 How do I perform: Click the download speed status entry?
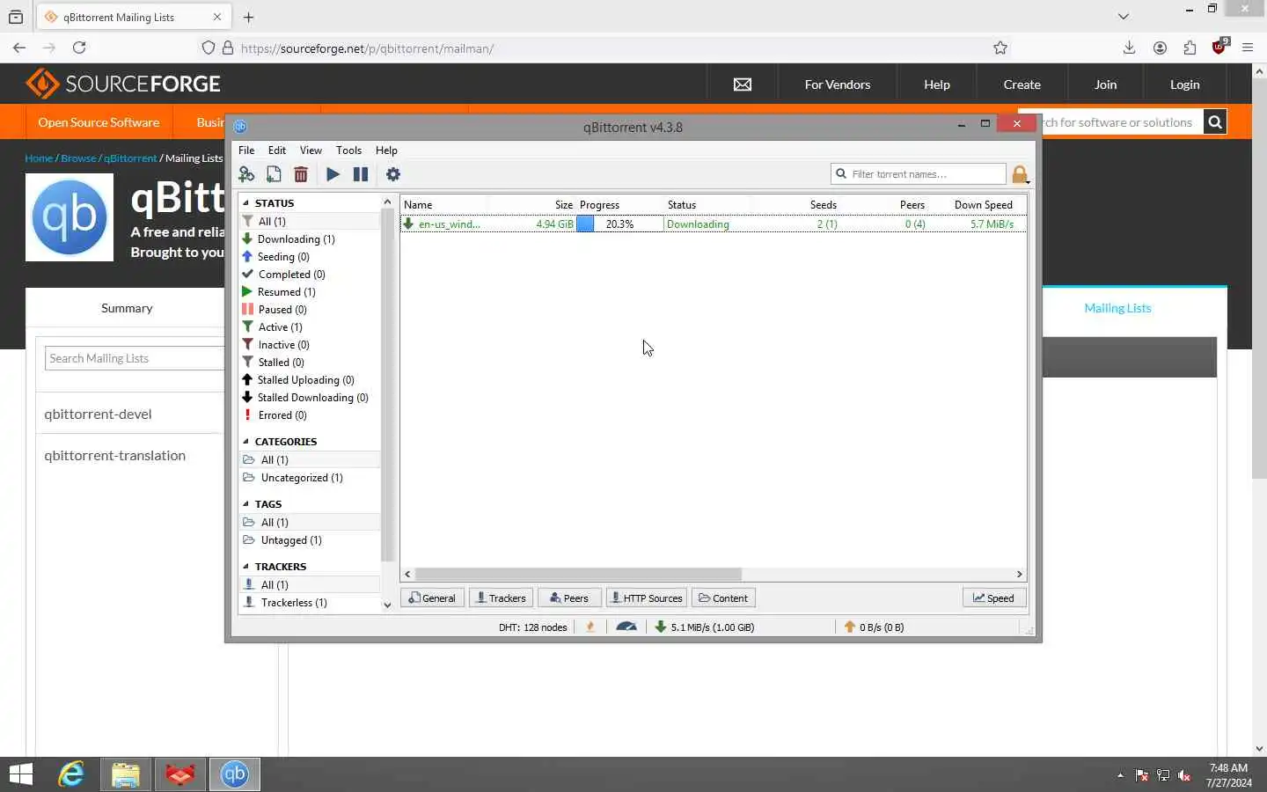705,627
